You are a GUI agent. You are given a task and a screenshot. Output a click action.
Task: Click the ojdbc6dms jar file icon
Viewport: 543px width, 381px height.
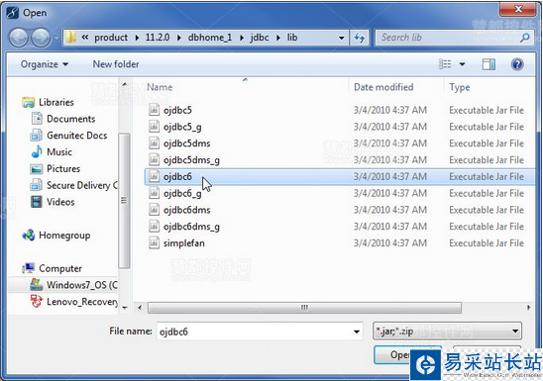click(155, 210)
